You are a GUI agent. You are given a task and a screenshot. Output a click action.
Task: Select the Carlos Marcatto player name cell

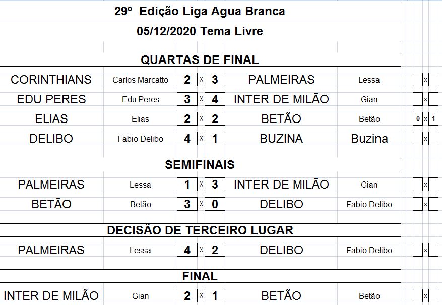[140, 80]
